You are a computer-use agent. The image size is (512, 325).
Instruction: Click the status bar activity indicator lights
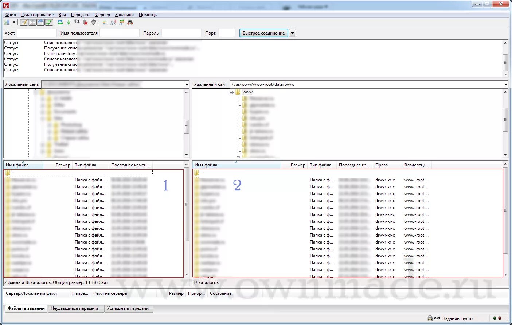point(497,318)
